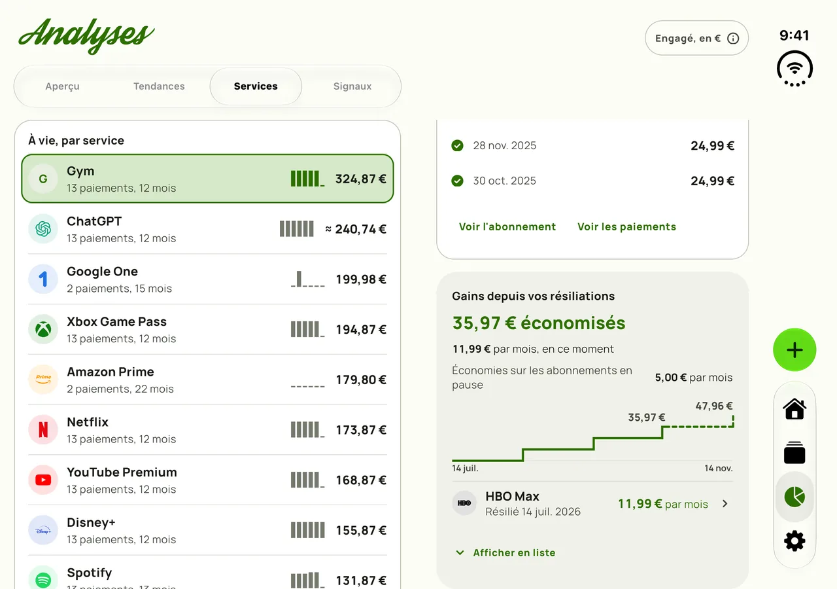This screenshot has height=589, width=837.
Task: Click the À vie, par service heading
Action: 76,141
